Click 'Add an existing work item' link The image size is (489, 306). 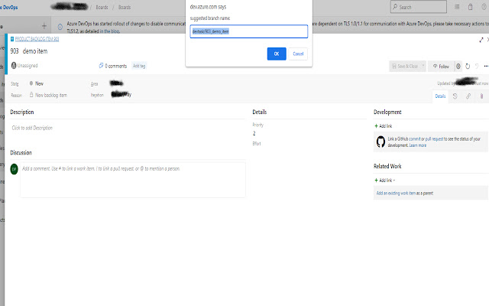(x=396, y=194)
